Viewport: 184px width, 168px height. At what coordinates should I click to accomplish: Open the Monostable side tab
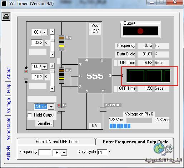(x=8, y=129)
